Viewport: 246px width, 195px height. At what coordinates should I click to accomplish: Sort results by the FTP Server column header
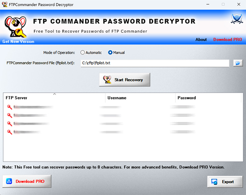[x=54, y=98]
